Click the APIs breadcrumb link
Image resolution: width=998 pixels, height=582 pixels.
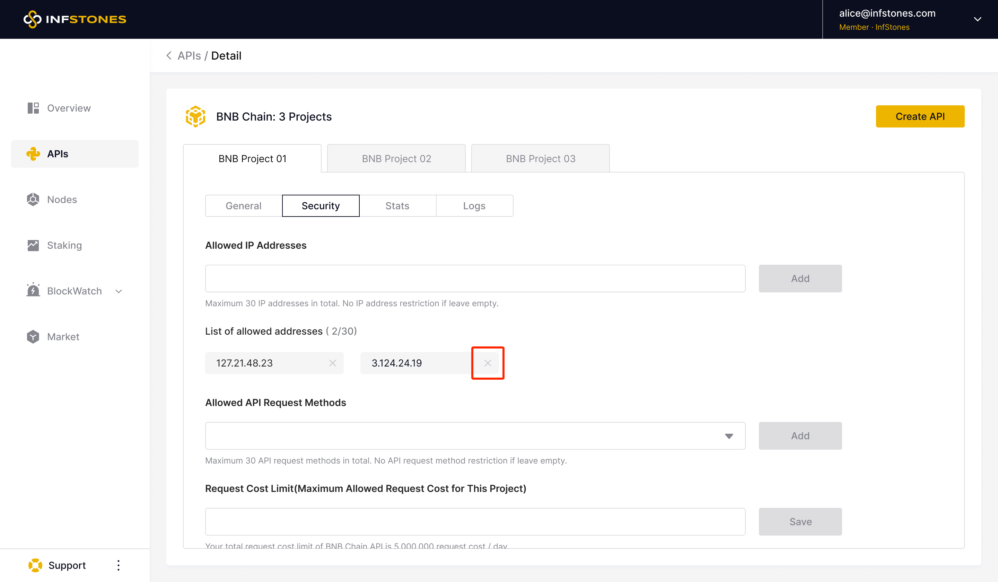click(x=189, y=55)
